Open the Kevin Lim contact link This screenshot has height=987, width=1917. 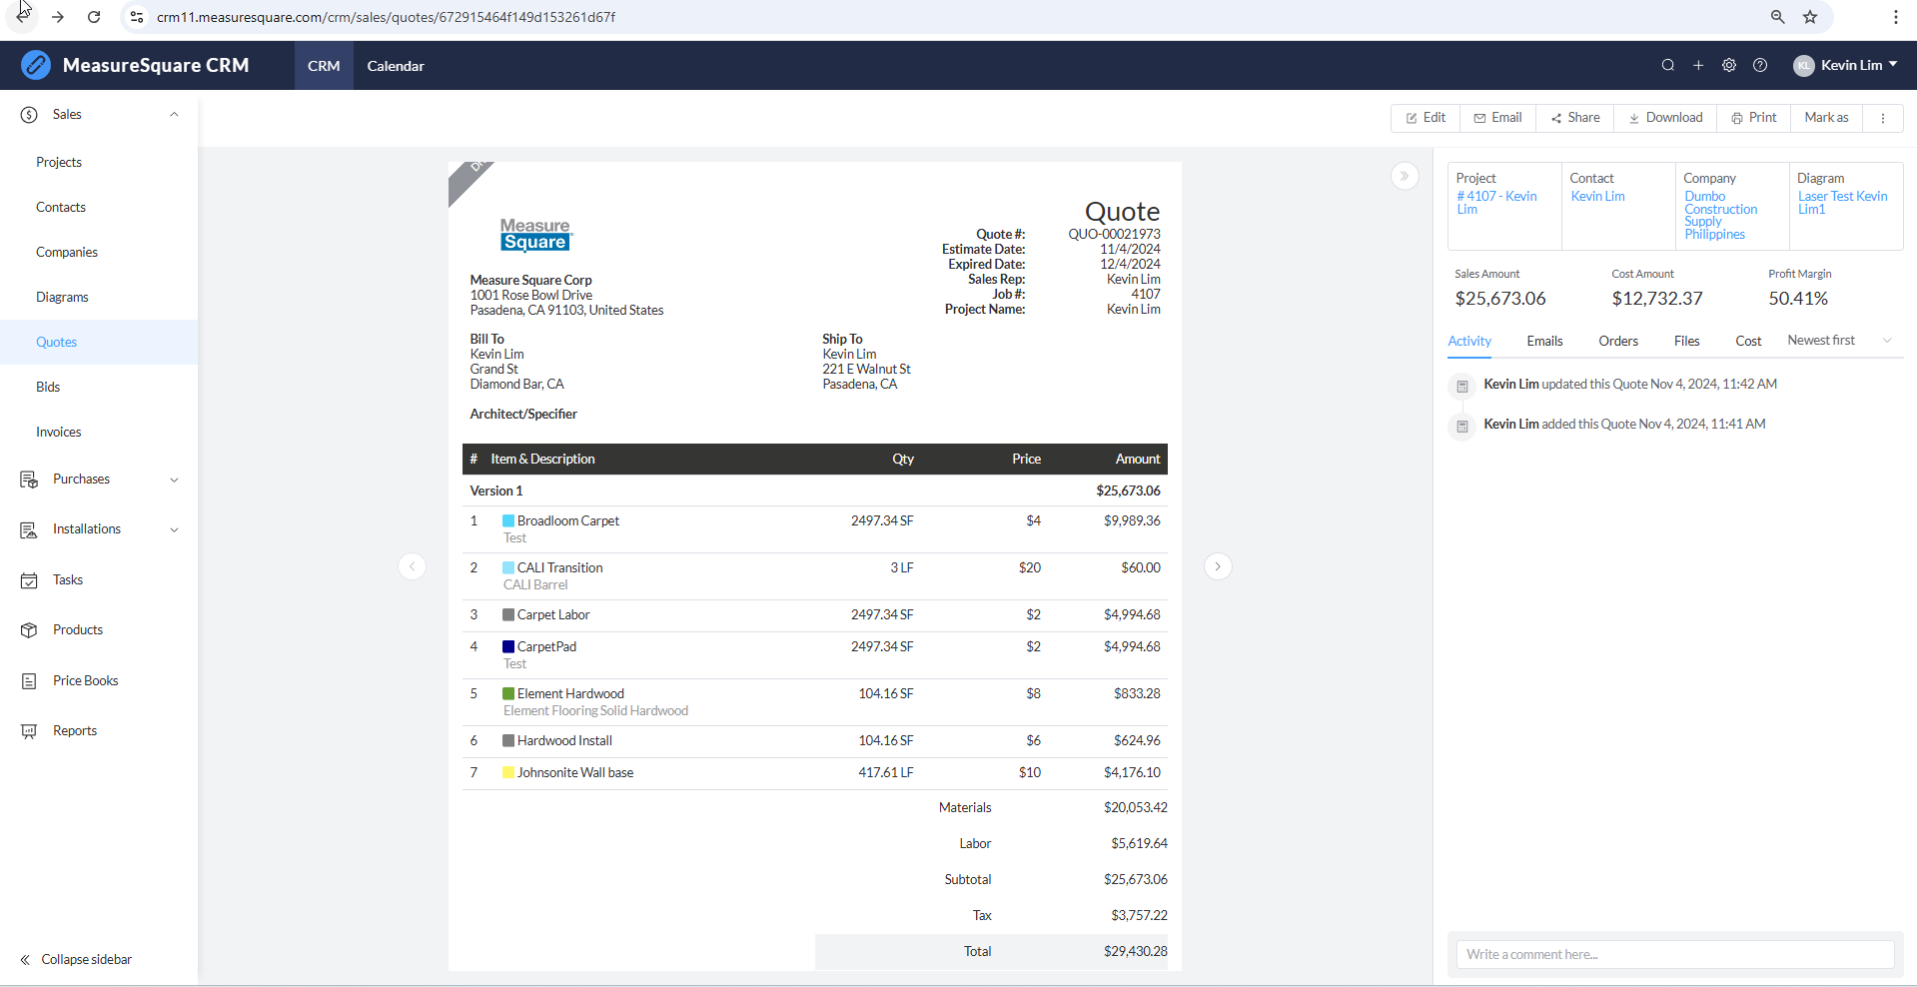pyautogui.click(x=1597, y=197)
